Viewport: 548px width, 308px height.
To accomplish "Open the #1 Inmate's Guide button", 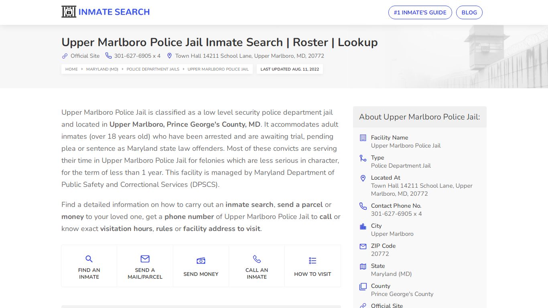I will (420, 12).
